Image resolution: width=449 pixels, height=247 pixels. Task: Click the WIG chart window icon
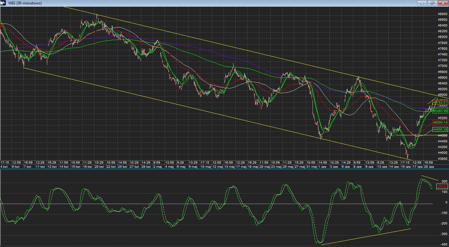4,3
